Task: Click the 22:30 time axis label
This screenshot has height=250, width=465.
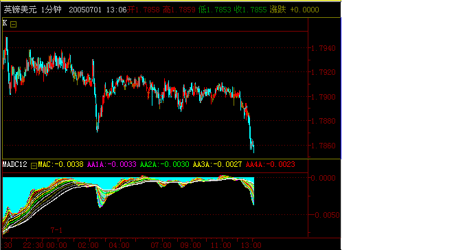Action: tap(33, 246)
